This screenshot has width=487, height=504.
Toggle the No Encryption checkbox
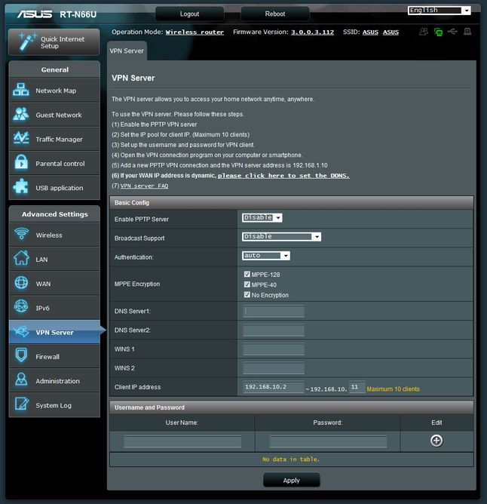click(247, 295)
